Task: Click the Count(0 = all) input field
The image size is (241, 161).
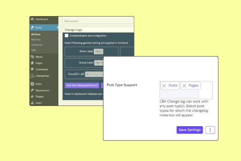Action: pos(94,74)
